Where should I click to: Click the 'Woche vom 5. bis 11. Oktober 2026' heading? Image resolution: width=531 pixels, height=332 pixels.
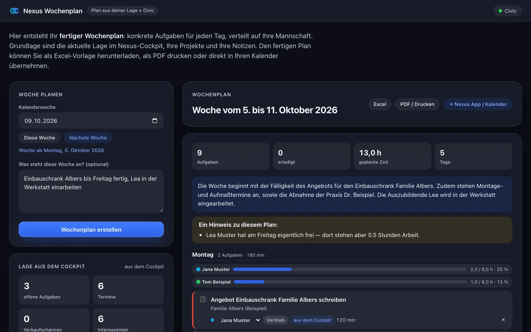click(265, 110)
